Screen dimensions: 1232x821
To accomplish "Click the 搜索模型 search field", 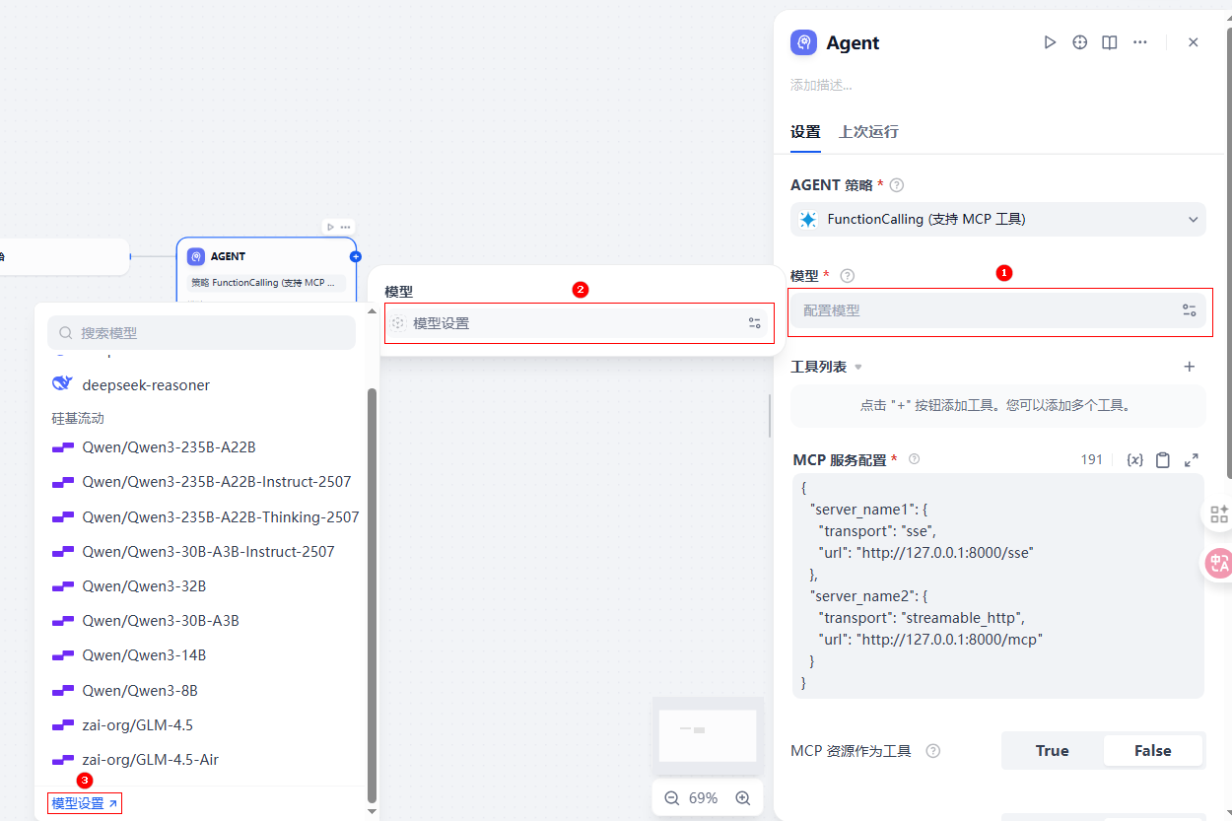I will coord(202,333).
